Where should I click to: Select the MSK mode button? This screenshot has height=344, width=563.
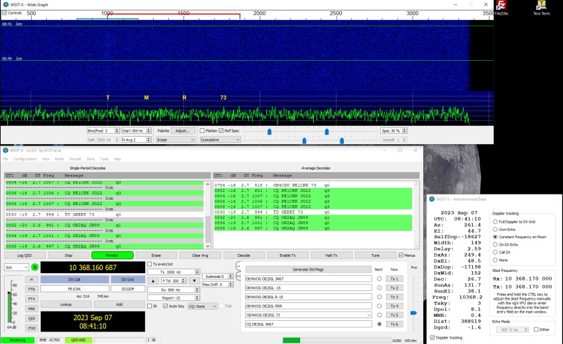[31, 308]
